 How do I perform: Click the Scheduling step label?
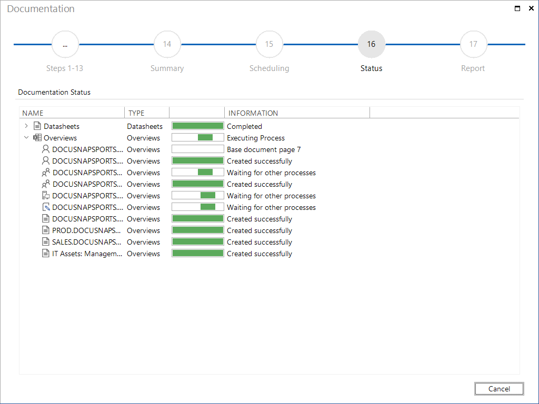(269, 68)
